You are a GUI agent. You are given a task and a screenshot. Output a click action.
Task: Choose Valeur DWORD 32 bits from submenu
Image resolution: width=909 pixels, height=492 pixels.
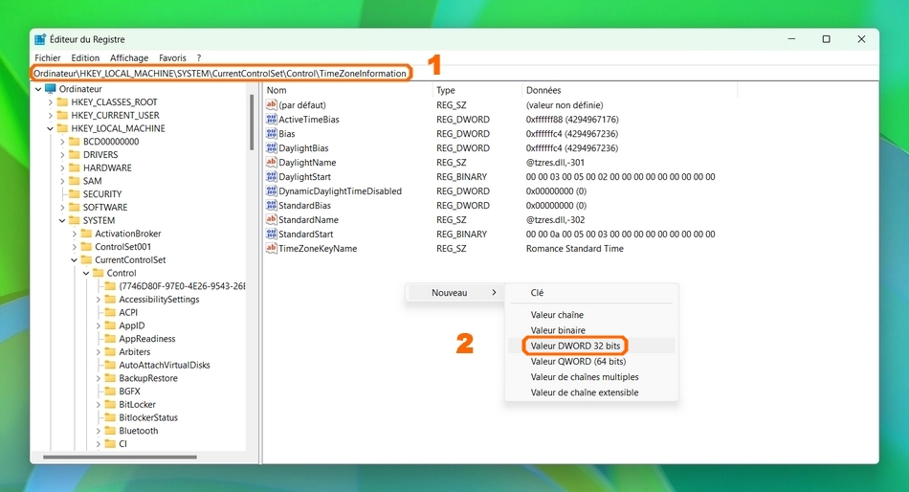pyautogui.click(x=575, y=346)
